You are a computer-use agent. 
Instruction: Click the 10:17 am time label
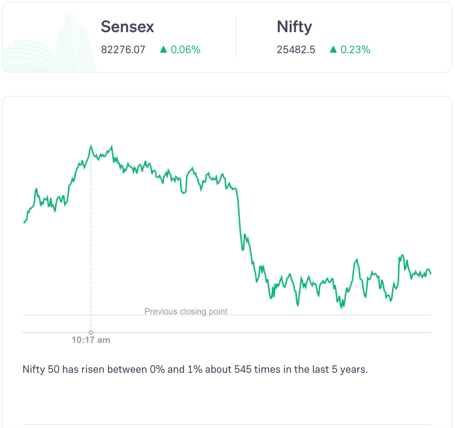point(91,340)
